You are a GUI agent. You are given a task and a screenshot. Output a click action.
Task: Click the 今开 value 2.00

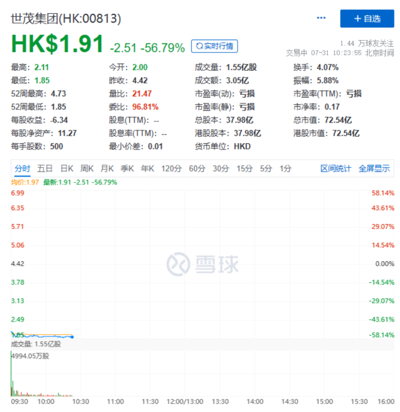point(140,67)
